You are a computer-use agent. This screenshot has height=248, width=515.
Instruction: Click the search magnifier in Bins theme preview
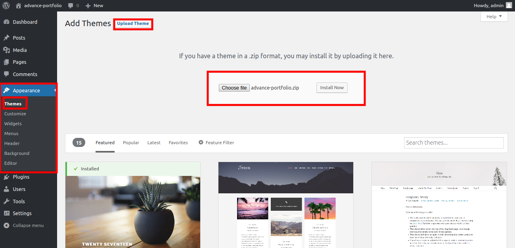(x=496, y=188)
